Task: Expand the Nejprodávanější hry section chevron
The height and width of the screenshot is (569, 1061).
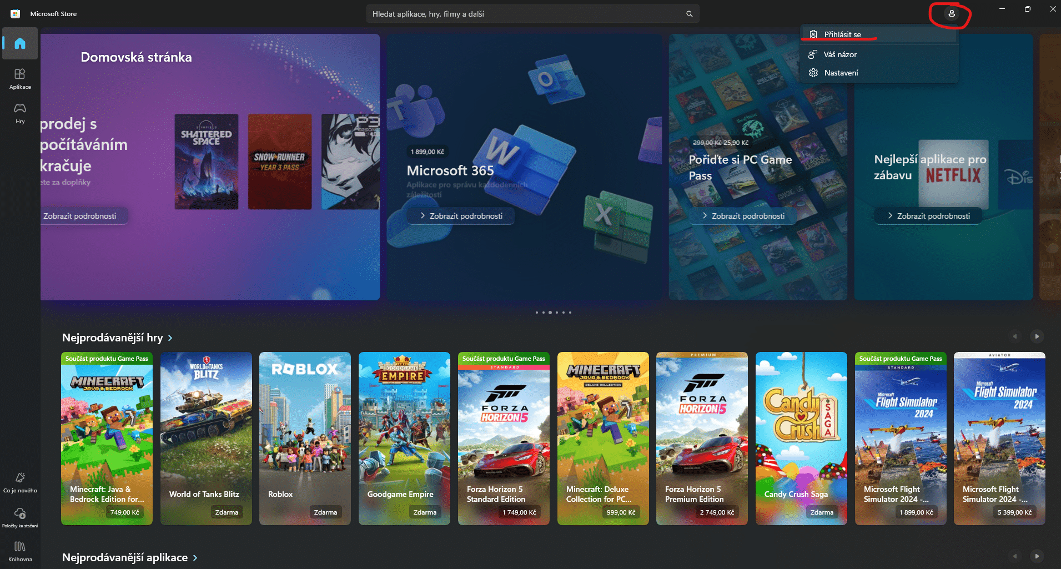Action: tap(170, 338)
